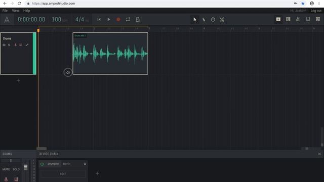Bookmark page with the star icon

point(303,4)
